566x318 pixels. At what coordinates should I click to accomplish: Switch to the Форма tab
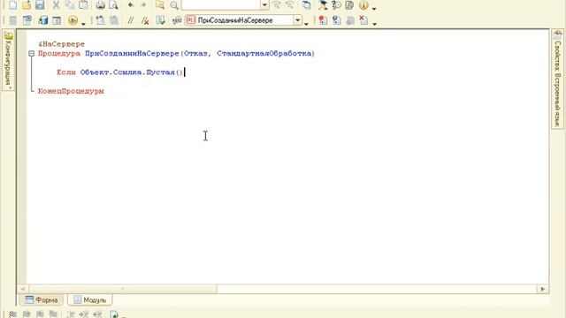coord(42,300)
